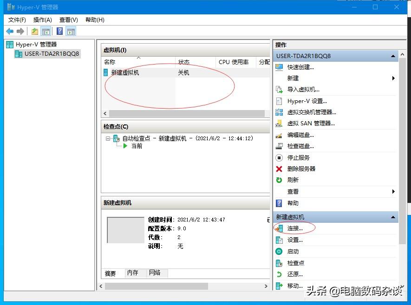Expand the 新建 submenu arrow
The height and width of the screenshot is (305, 411).
(x=393, y=78)
